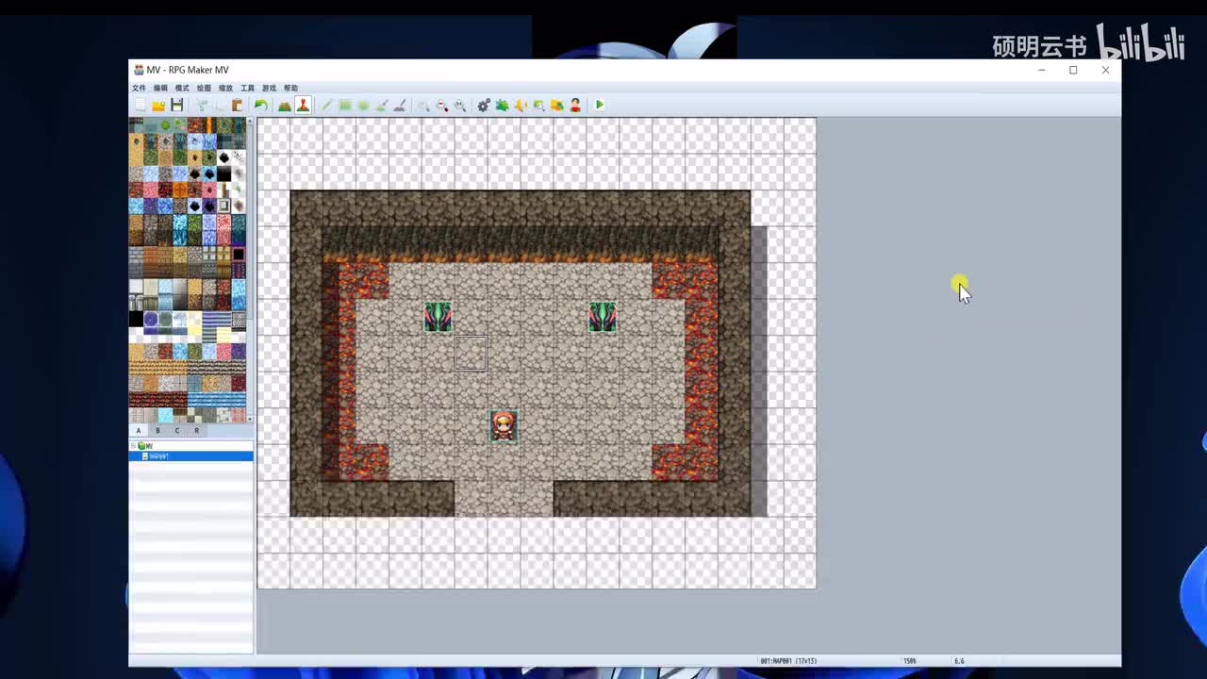Click the Paste clipboard icon
Image resolution: width=1207 pixels, height=679 pixels.
[237, 106]
